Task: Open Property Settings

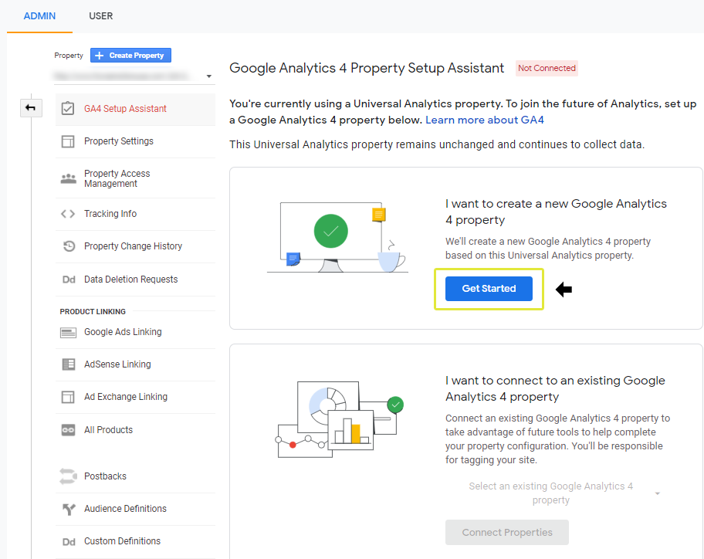Action: pyautogui.click(x=135, y=141)
